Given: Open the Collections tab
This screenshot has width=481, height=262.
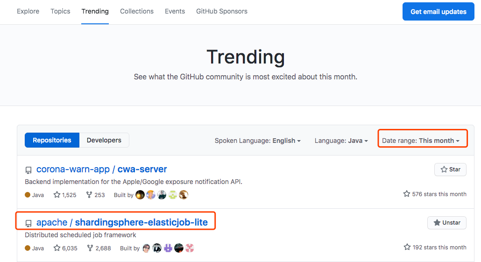Looking at the screenshot, I should tap(137, 11).
